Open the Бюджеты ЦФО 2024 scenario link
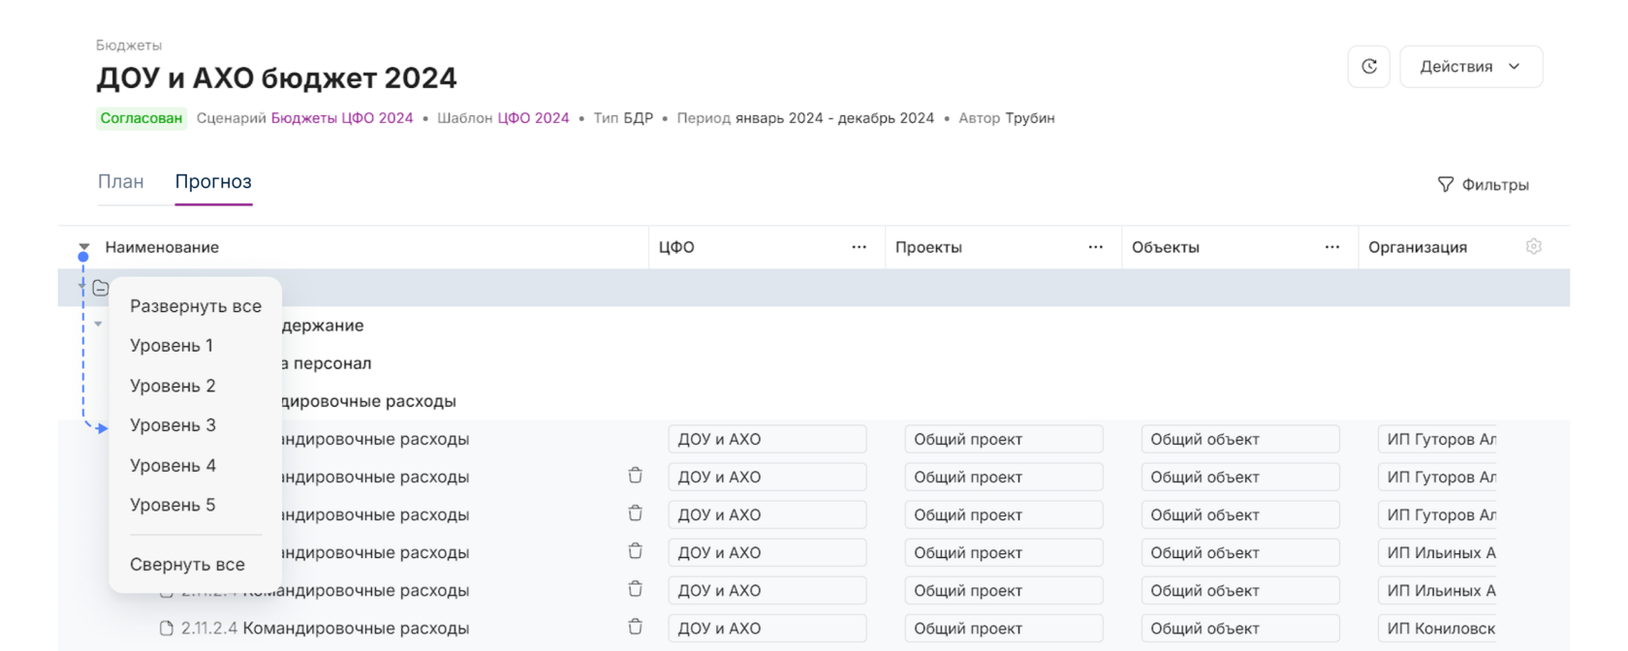Image resolution: width=1628 pixels, height=651 pixels. tap(341, 118)
